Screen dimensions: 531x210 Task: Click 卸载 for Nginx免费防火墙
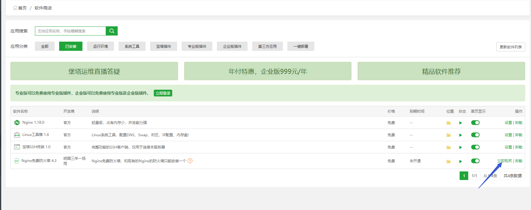click(x=519, y=161)
